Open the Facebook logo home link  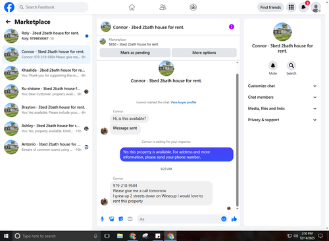click(9, 7)
